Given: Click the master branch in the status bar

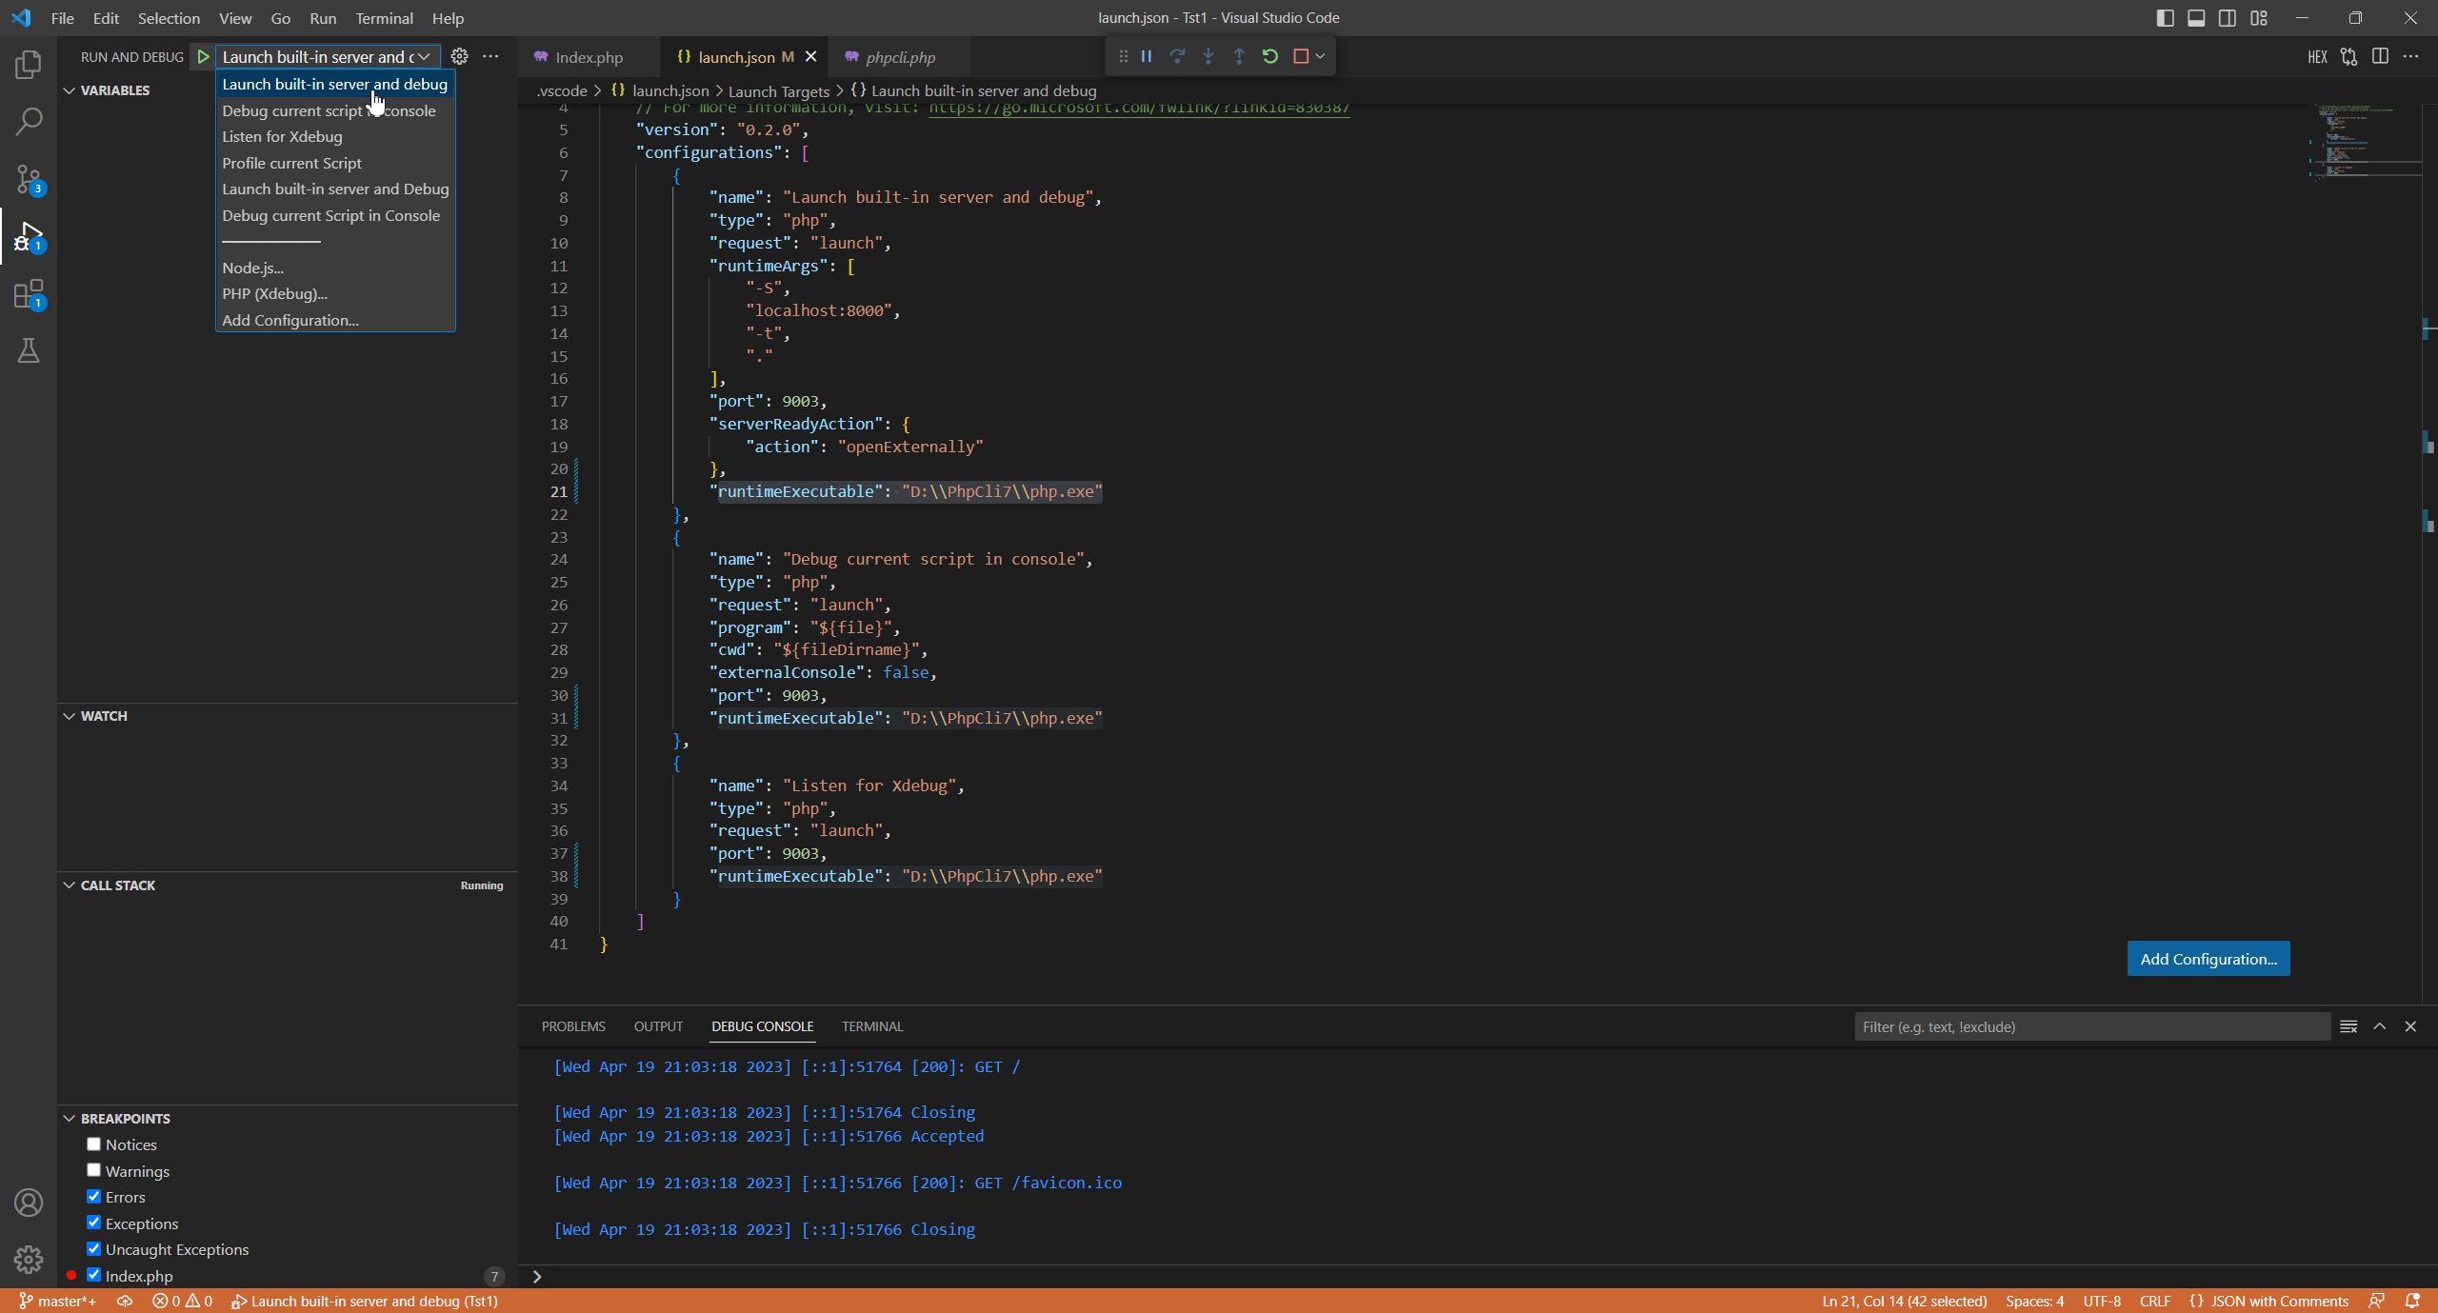Looking at the screenshot, I should (57, 1301).
